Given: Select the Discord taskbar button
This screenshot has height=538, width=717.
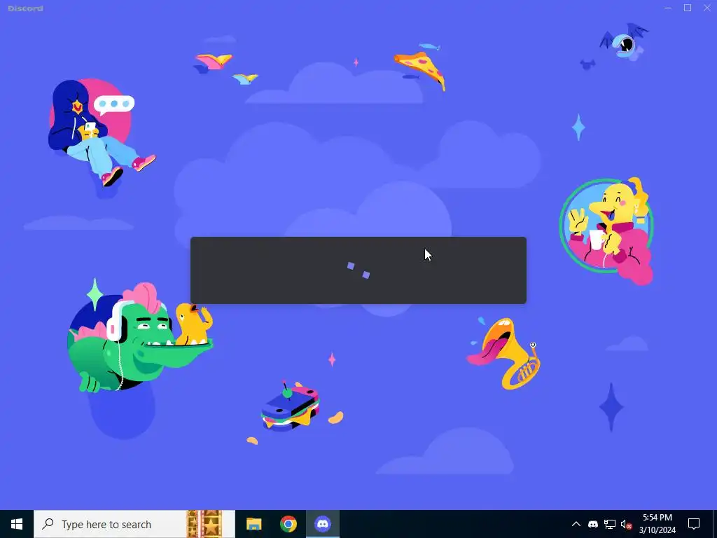Looking at the screenshot, I should point(323,524).
